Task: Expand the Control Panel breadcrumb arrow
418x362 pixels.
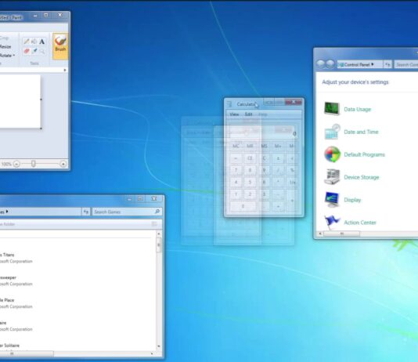Action: click(373, 64)
